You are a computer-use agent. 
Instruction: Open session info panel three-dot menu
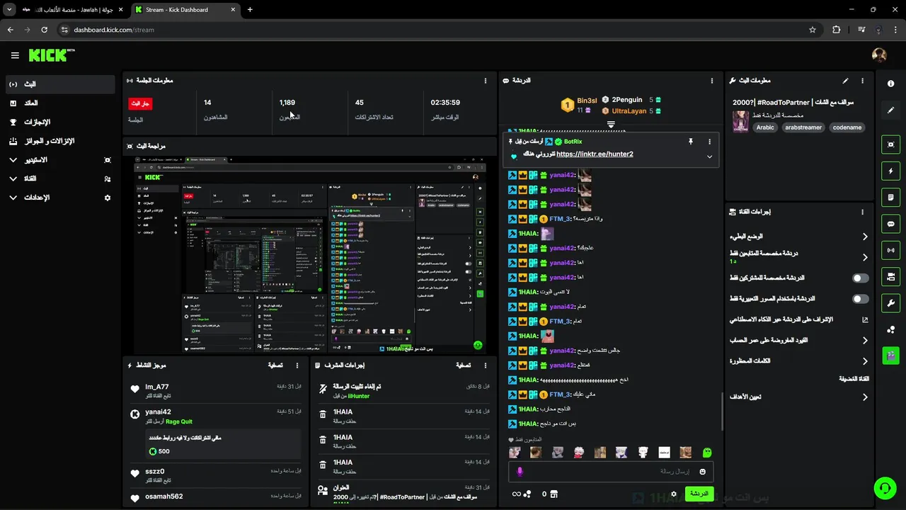coord(486,81)
